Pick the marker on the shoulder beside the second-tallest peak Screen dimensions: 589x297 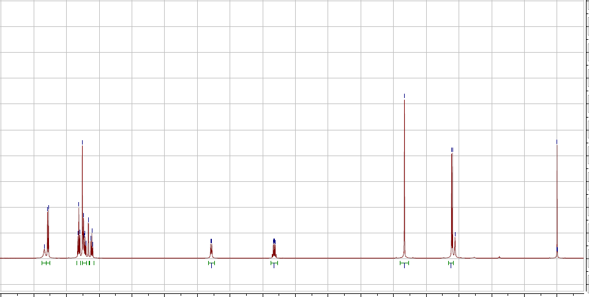coord(455,233)
